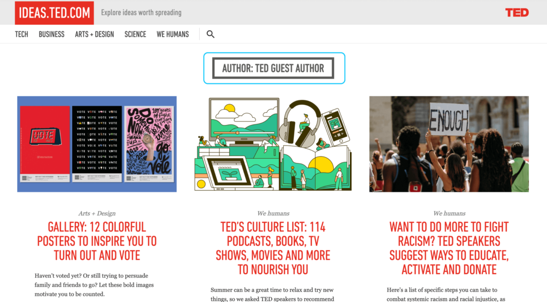The image size is (547, 302).
Task: Open search with the magnifying glass icon
Action: pyautogui.click(x=210, y=34)
